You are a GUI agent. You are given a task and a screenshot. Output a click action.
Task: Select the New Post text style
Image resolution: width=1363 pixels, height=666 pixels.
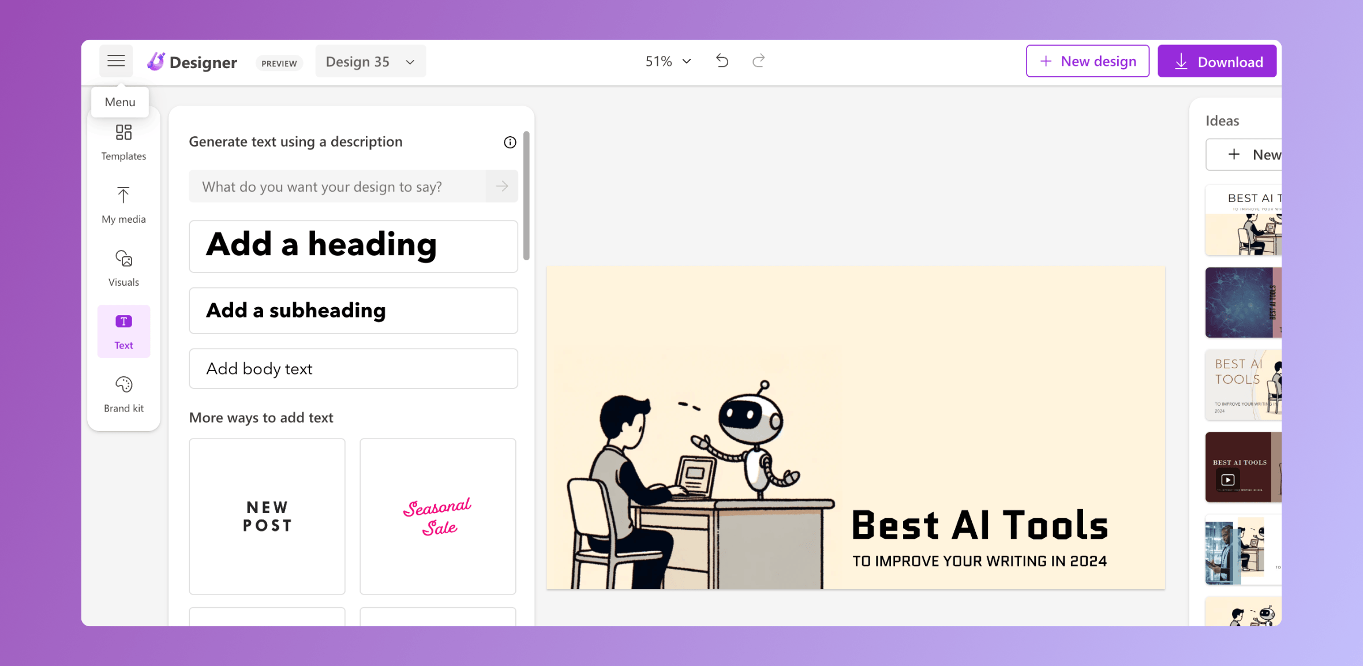(267, 515)
